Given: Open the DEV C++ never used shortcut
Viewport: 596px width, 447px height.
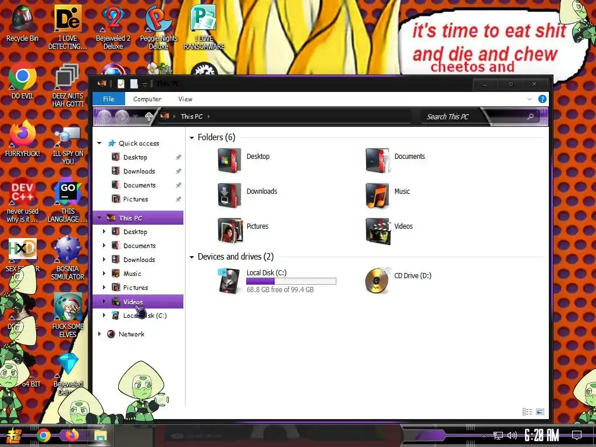Looking at the screenshot, I should 23,200.
